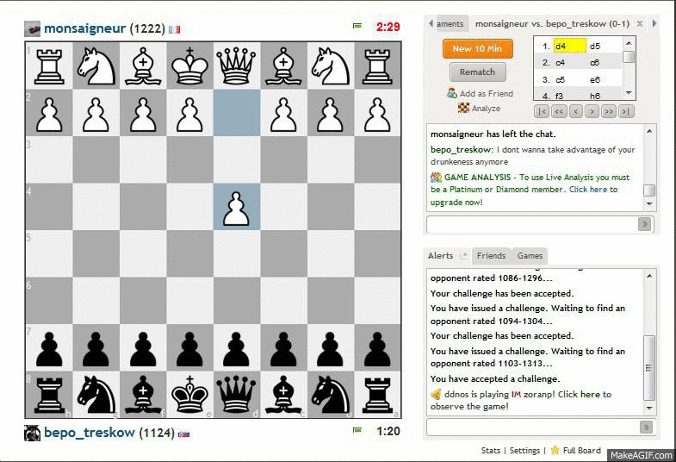
Task: Switch to the Friends tab
Action: (491, 256)
